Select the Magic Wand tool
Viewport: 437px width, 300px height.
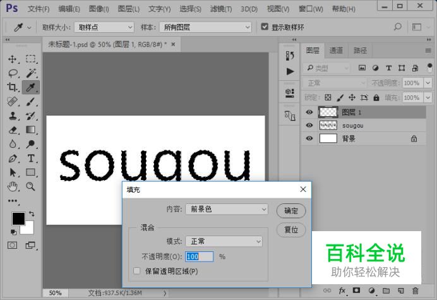click(31, 73)
